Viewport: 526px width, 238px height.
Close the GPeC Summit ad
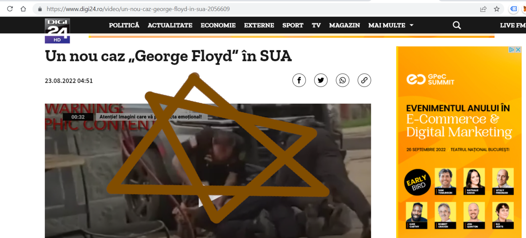[518, 50]
